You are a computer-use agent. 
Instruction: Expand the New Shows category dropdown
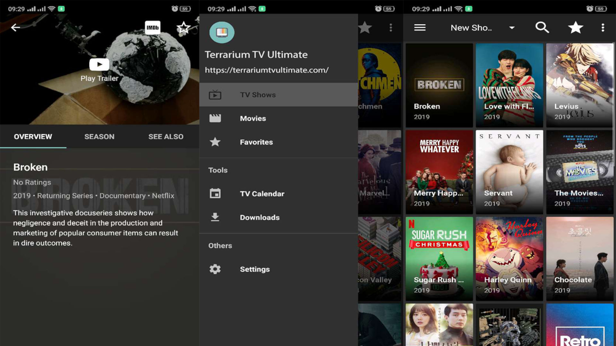tap(482, 28)
